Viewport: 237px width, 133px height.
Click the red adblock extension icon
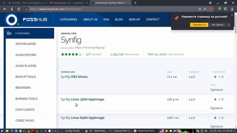[211, 9]
